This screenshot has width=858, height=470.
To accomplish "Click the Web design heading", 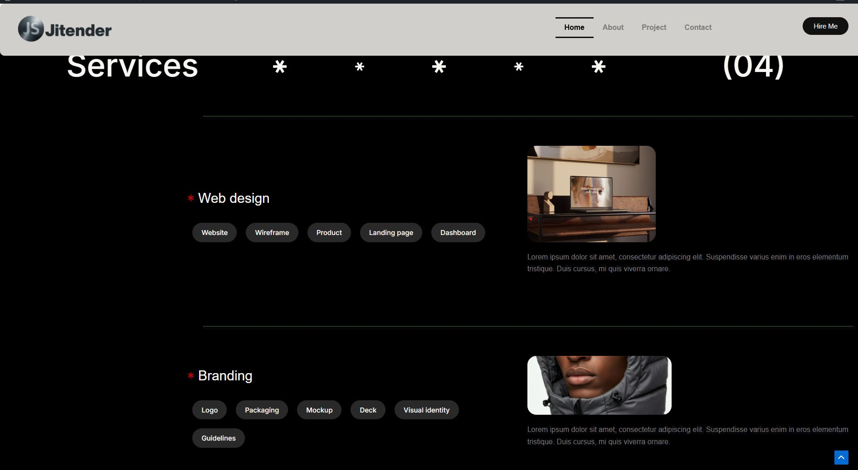I will point(234,198).
